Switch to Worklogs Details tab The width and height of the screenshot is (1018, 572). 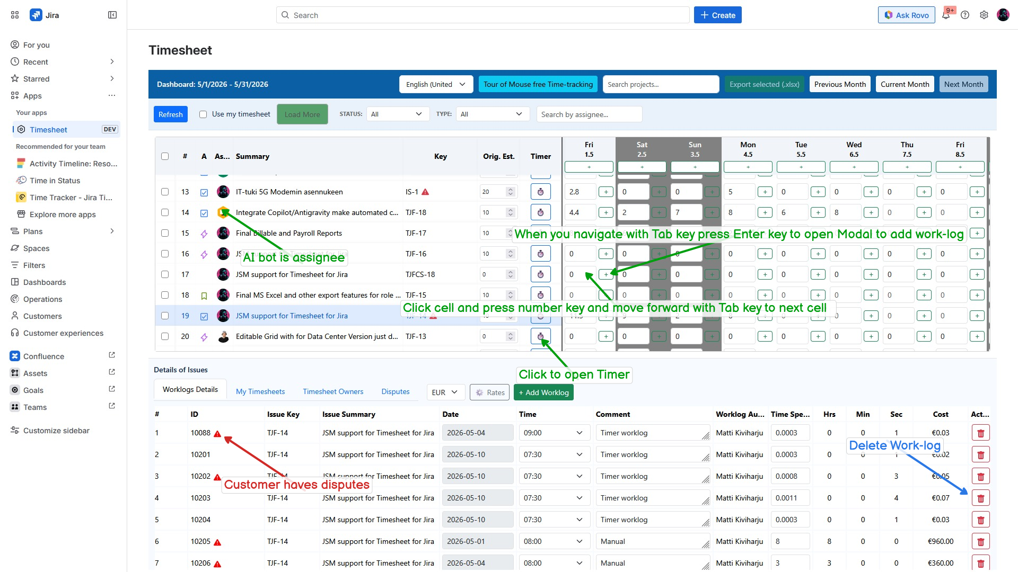[x=190, y=389]
